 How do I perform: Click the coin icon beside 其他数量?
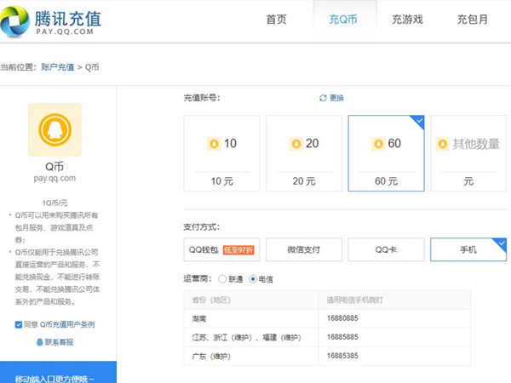[442, 144]
